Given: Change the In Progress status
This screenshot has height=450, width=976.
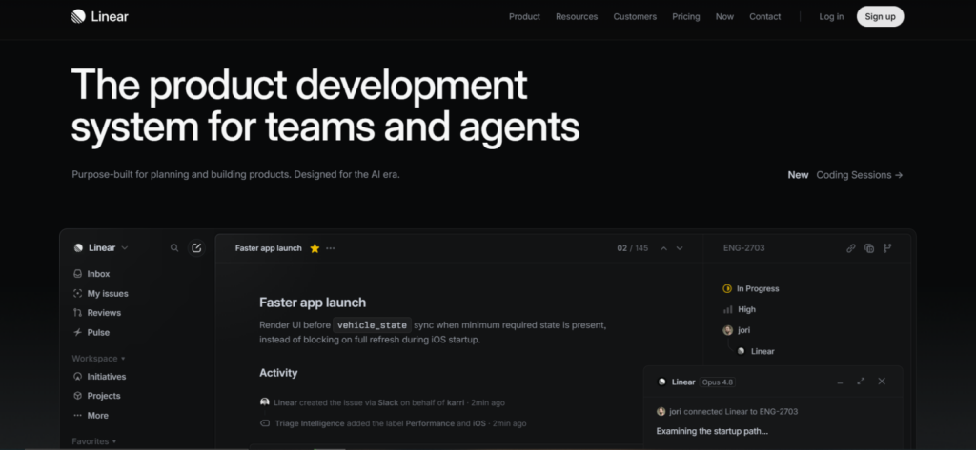Looking at the screenshot, I should [x=751, y=288].
